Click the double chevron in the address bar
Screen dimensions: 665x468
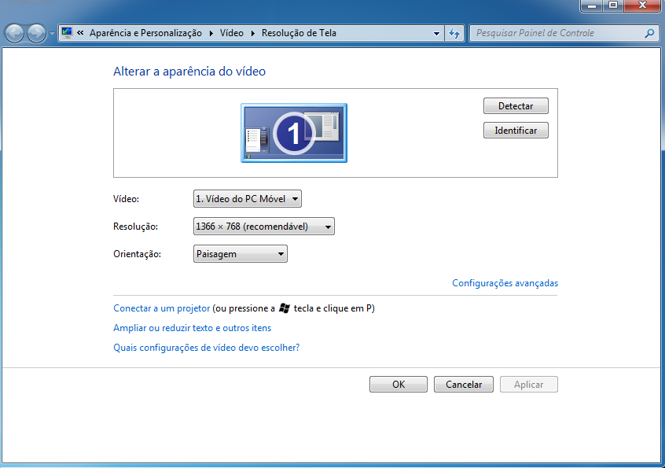80,33
